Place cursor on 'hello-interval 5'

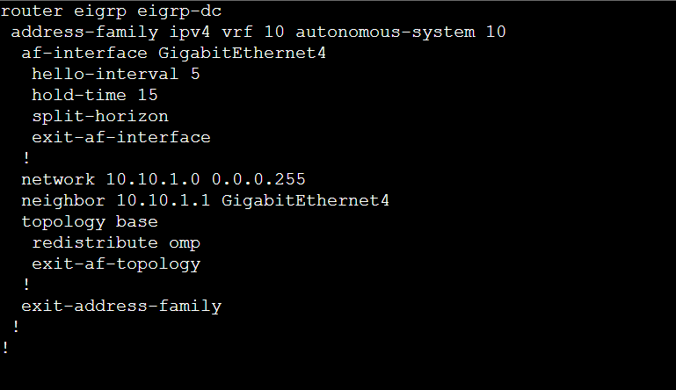pyautogui.click(x=116, y=74)
